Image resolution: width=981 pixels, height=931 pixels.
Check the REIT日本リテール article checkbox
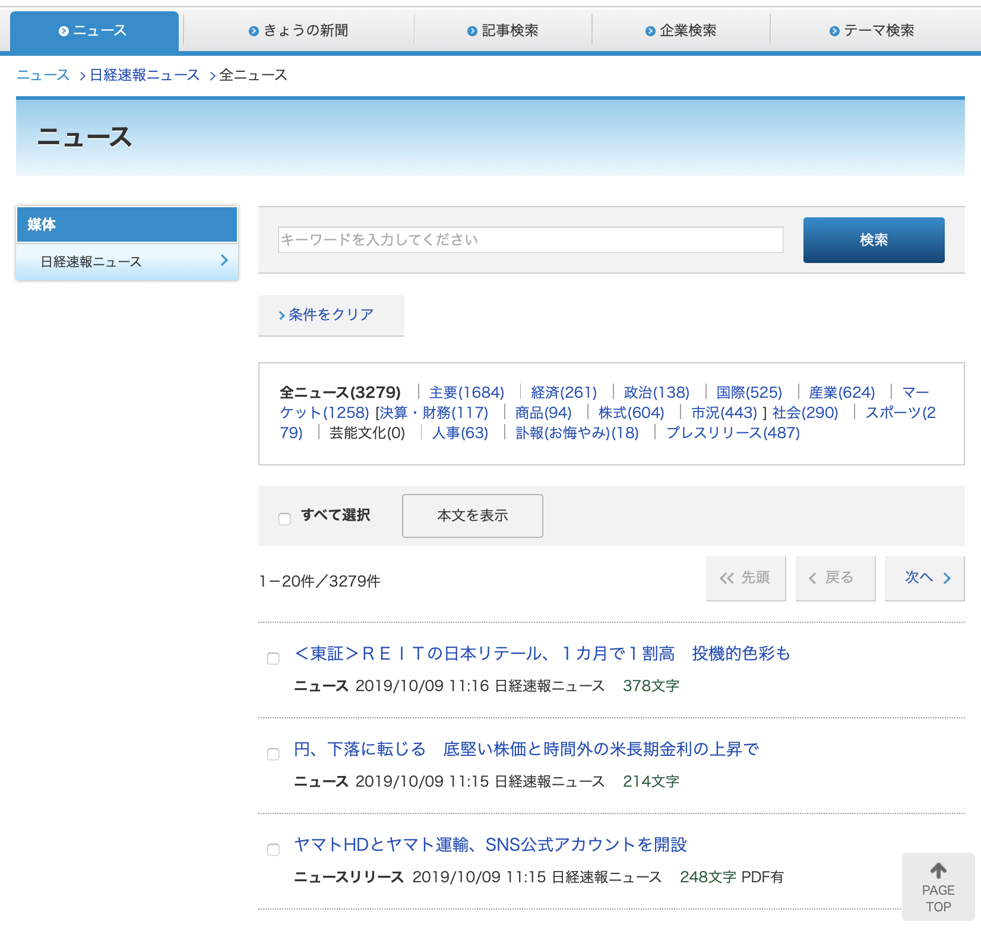click(273, 658)
